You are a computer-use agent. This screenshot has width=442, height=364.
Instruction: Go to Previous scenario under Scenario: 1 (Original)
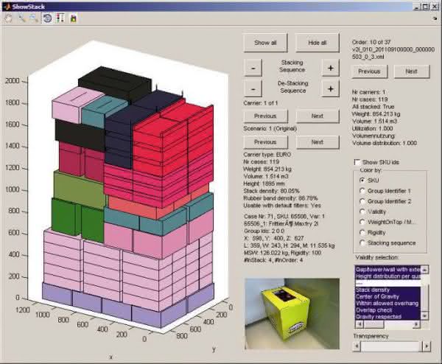pyautogui.click(x=265, y=141)
